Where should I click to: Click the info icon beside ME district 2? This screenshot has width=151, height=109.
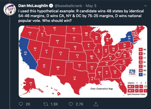tap(145, 86)
